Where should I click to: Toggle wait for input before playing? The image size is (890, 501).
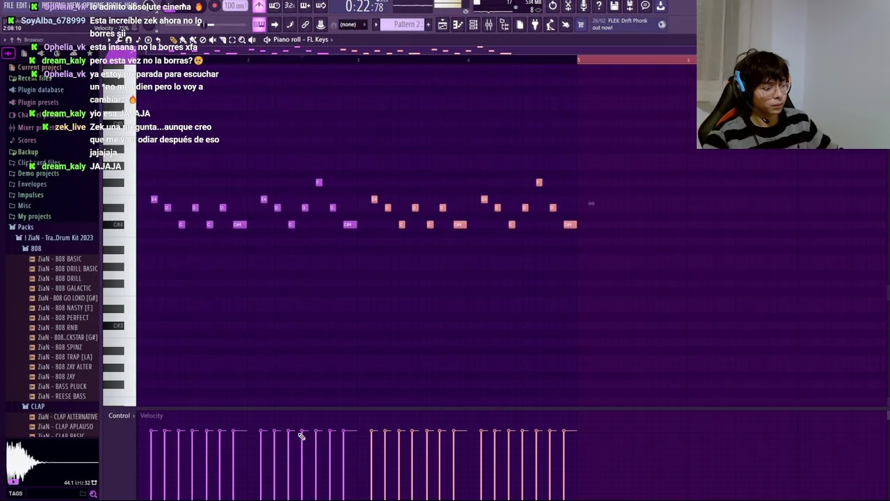tap(274, 6)
